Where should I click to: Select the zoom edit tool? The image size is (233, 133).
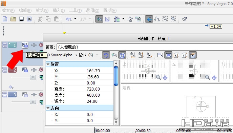pos(173,19)
